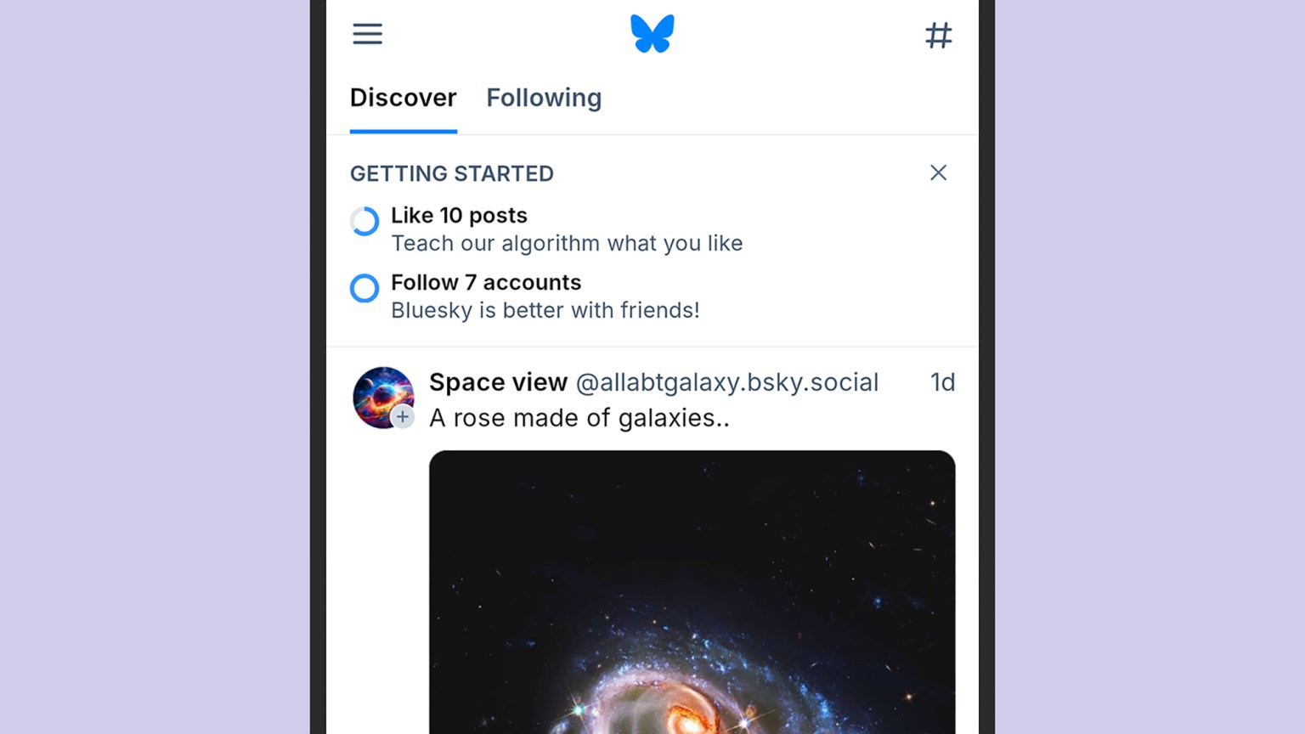Click the Space view display name
This screenshot has width=1305, height=734.
tap(498, 382)
